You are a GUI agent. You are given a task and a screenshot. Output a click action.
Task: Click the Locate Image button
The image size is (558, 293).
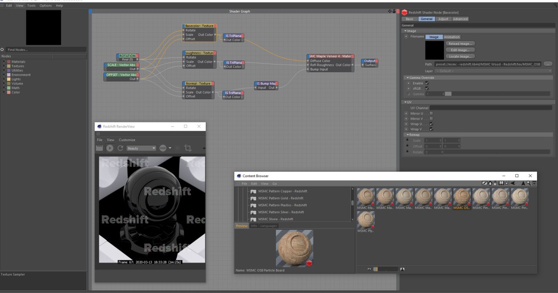[x=460, y=57]
